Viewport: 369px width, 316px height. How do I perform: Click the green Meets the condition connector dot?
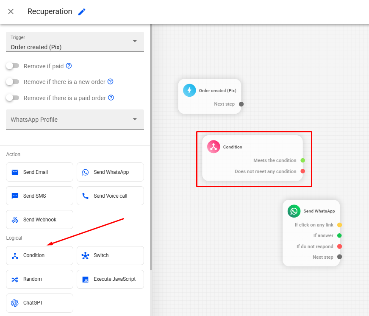(x=302, y=160)
